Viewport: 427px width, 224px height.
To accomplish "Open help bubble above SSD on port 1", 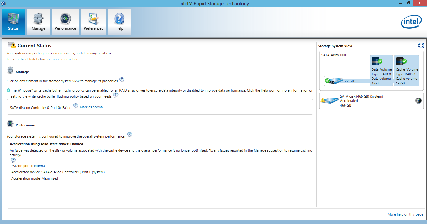I will [13, 160].
